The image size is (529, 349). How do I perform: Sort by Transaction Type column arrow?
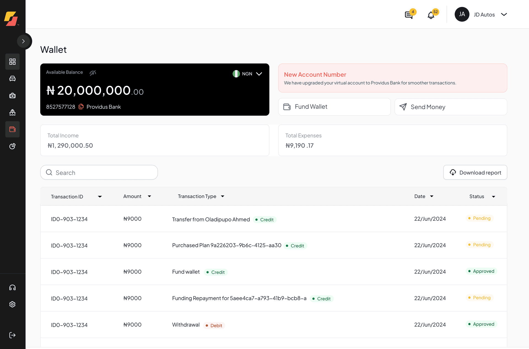(223, 196)
